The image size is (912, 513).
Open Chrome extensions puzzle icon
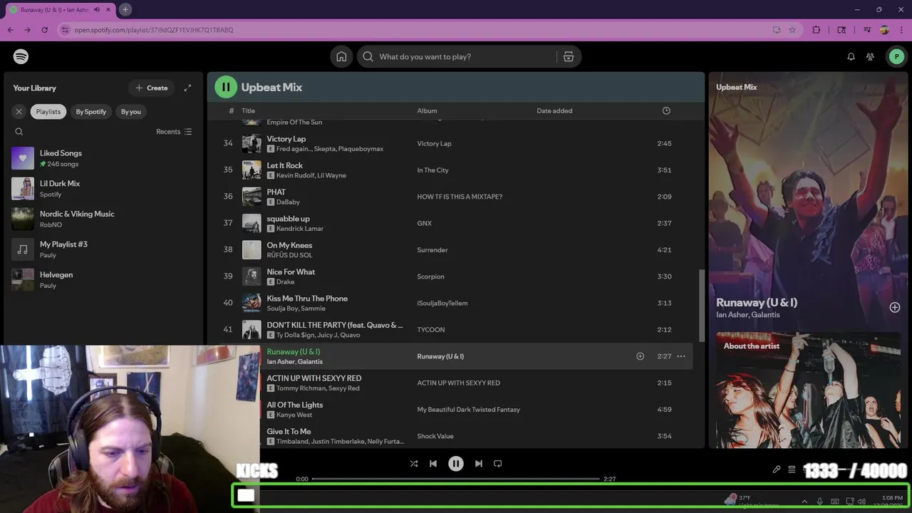[x=817, y=30]
